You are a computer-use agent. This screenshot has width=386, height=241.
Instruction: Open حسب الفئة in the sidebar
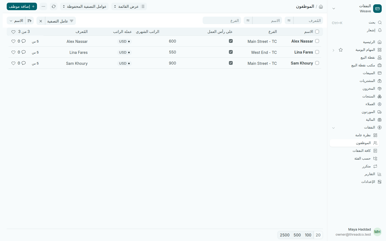[x=354, y=159]
